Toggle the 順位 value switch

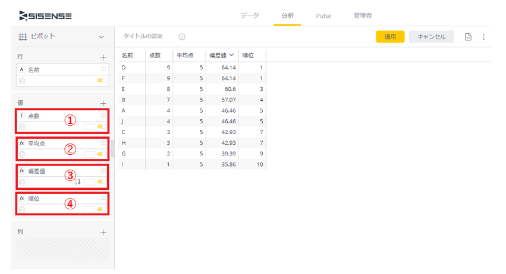(102, 209)
